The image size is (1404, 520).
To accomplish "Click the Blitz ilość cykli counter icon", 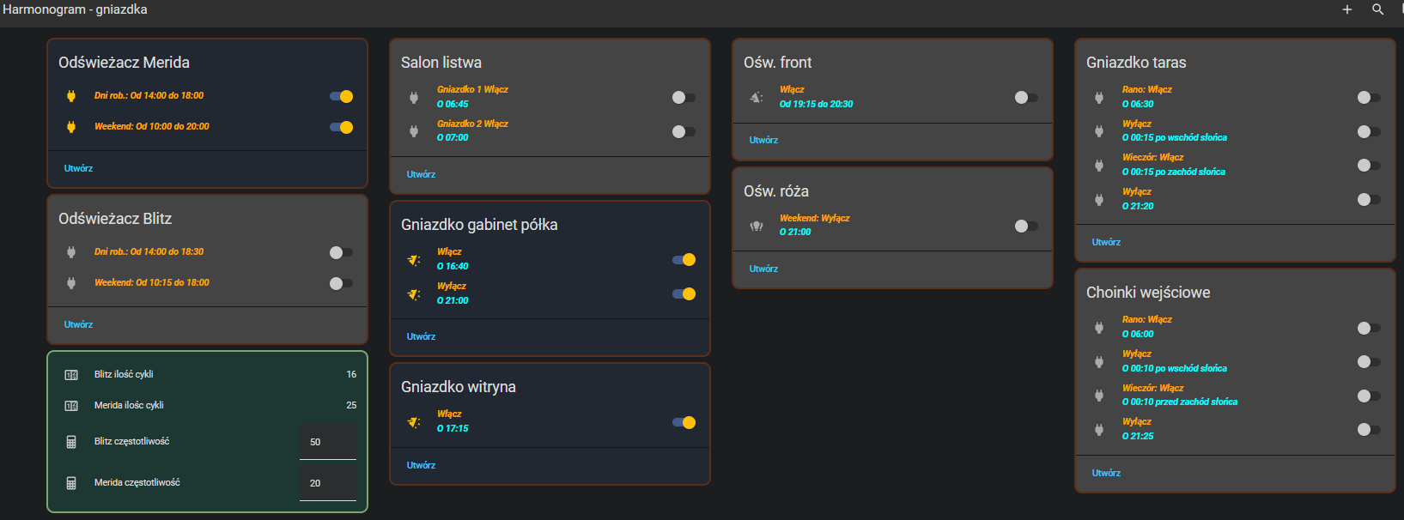I will point(71,374).
